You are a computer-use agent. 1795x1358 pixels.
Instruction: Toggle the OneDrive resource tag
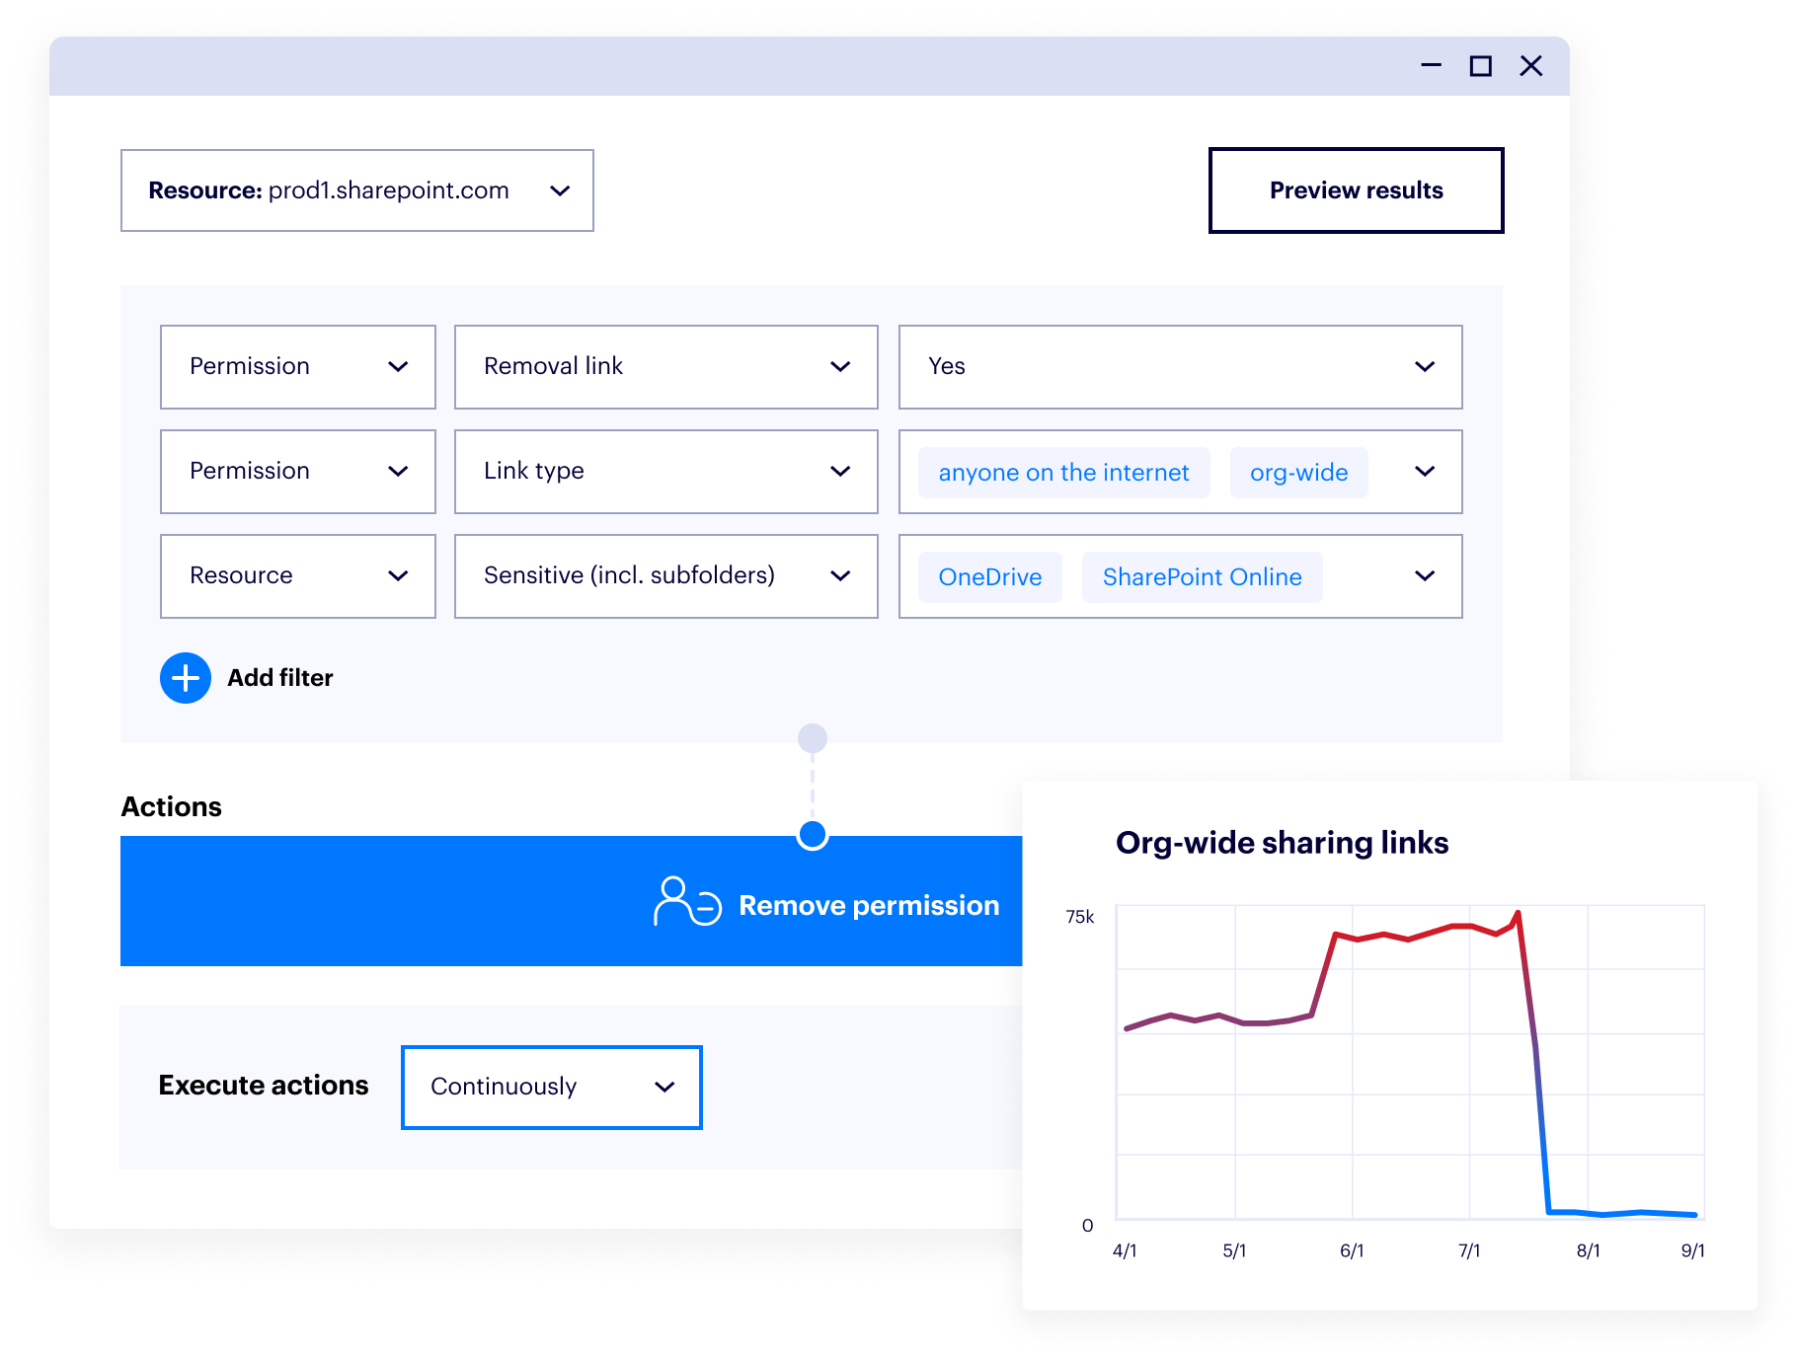coord(989,576)
